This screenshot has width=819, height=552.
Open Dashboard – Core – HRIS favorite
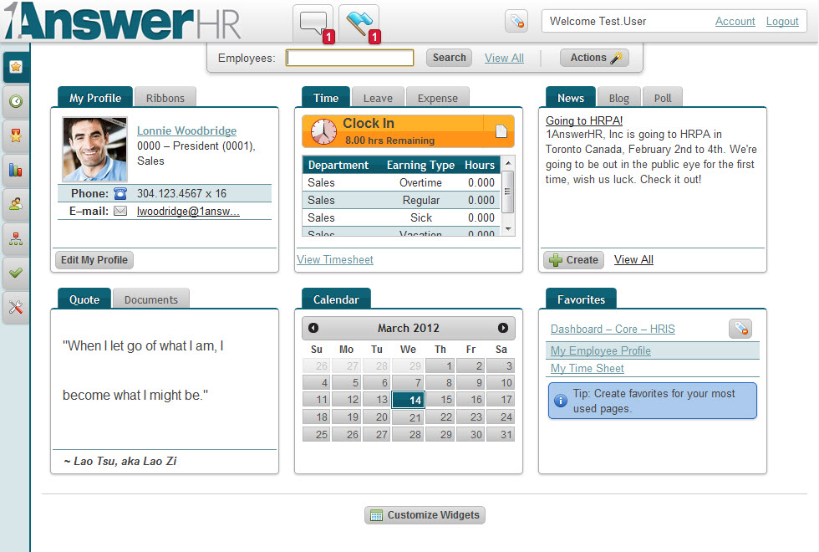613,329
